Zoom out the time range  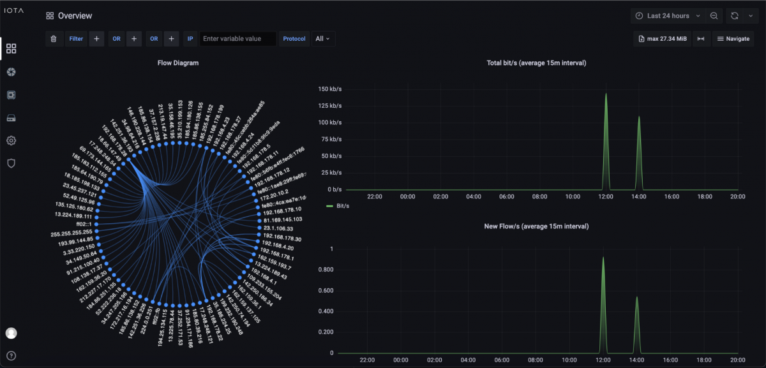pos(714,16)
